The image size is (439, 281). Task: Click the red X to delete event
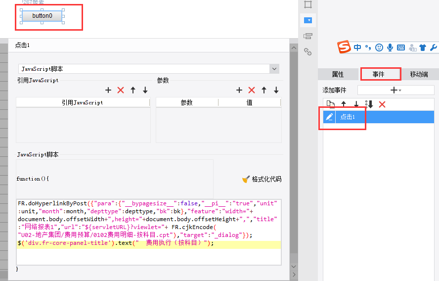382,104
